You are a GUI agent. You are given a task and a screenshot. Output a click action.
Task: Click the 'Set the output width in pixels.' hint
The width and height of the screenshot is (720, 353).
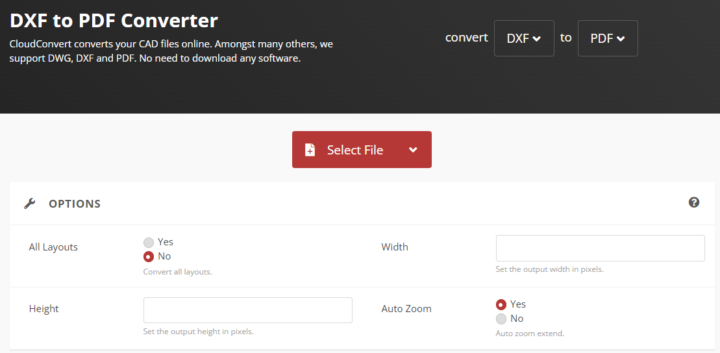point(550,269)
